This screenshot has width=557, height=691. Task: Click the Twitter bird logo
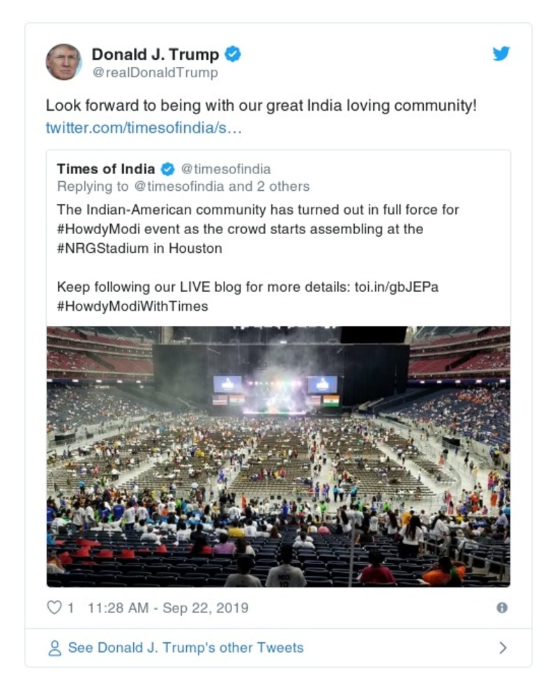point(501,54)
